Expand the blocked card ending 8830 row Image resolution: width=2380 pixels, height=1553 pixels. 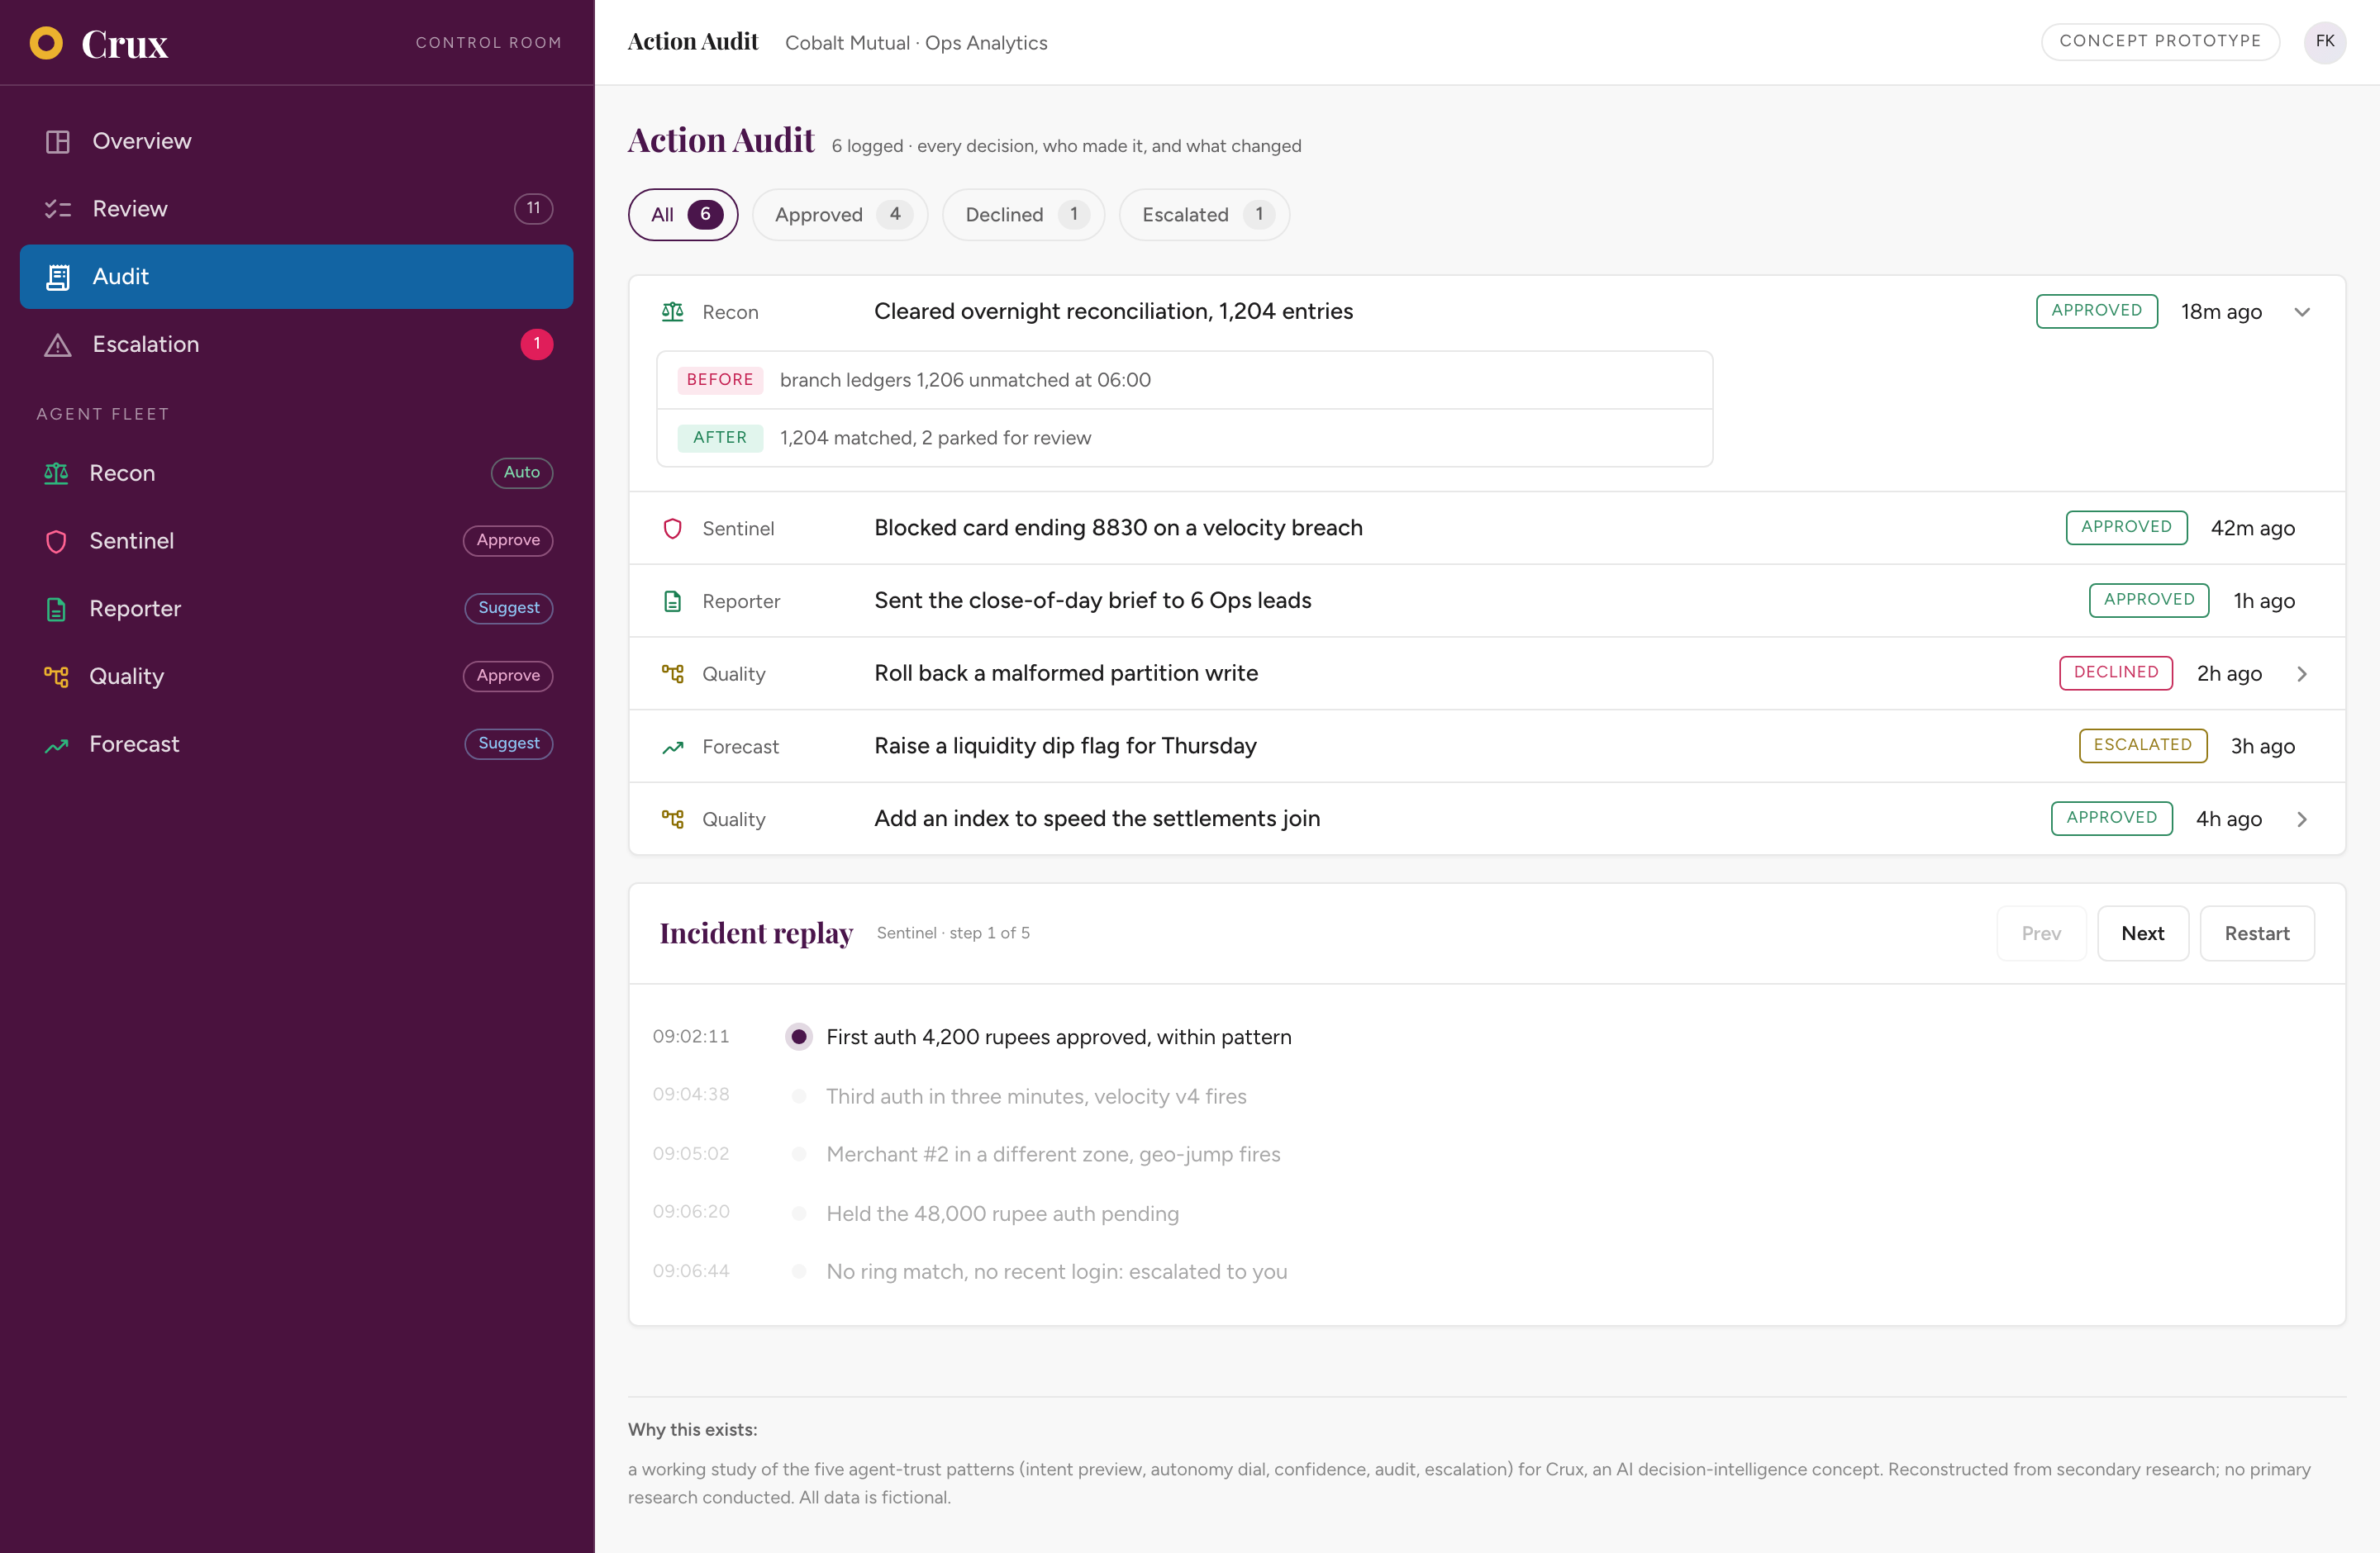point(1486,529)
